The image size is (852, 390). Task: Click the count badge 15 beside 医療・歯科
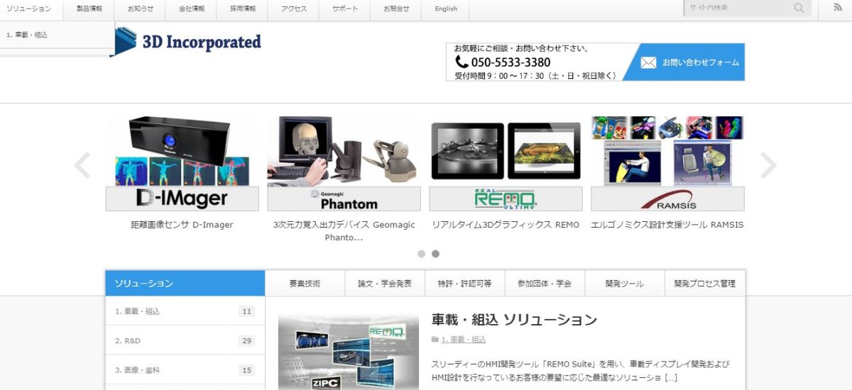point(247,370)
